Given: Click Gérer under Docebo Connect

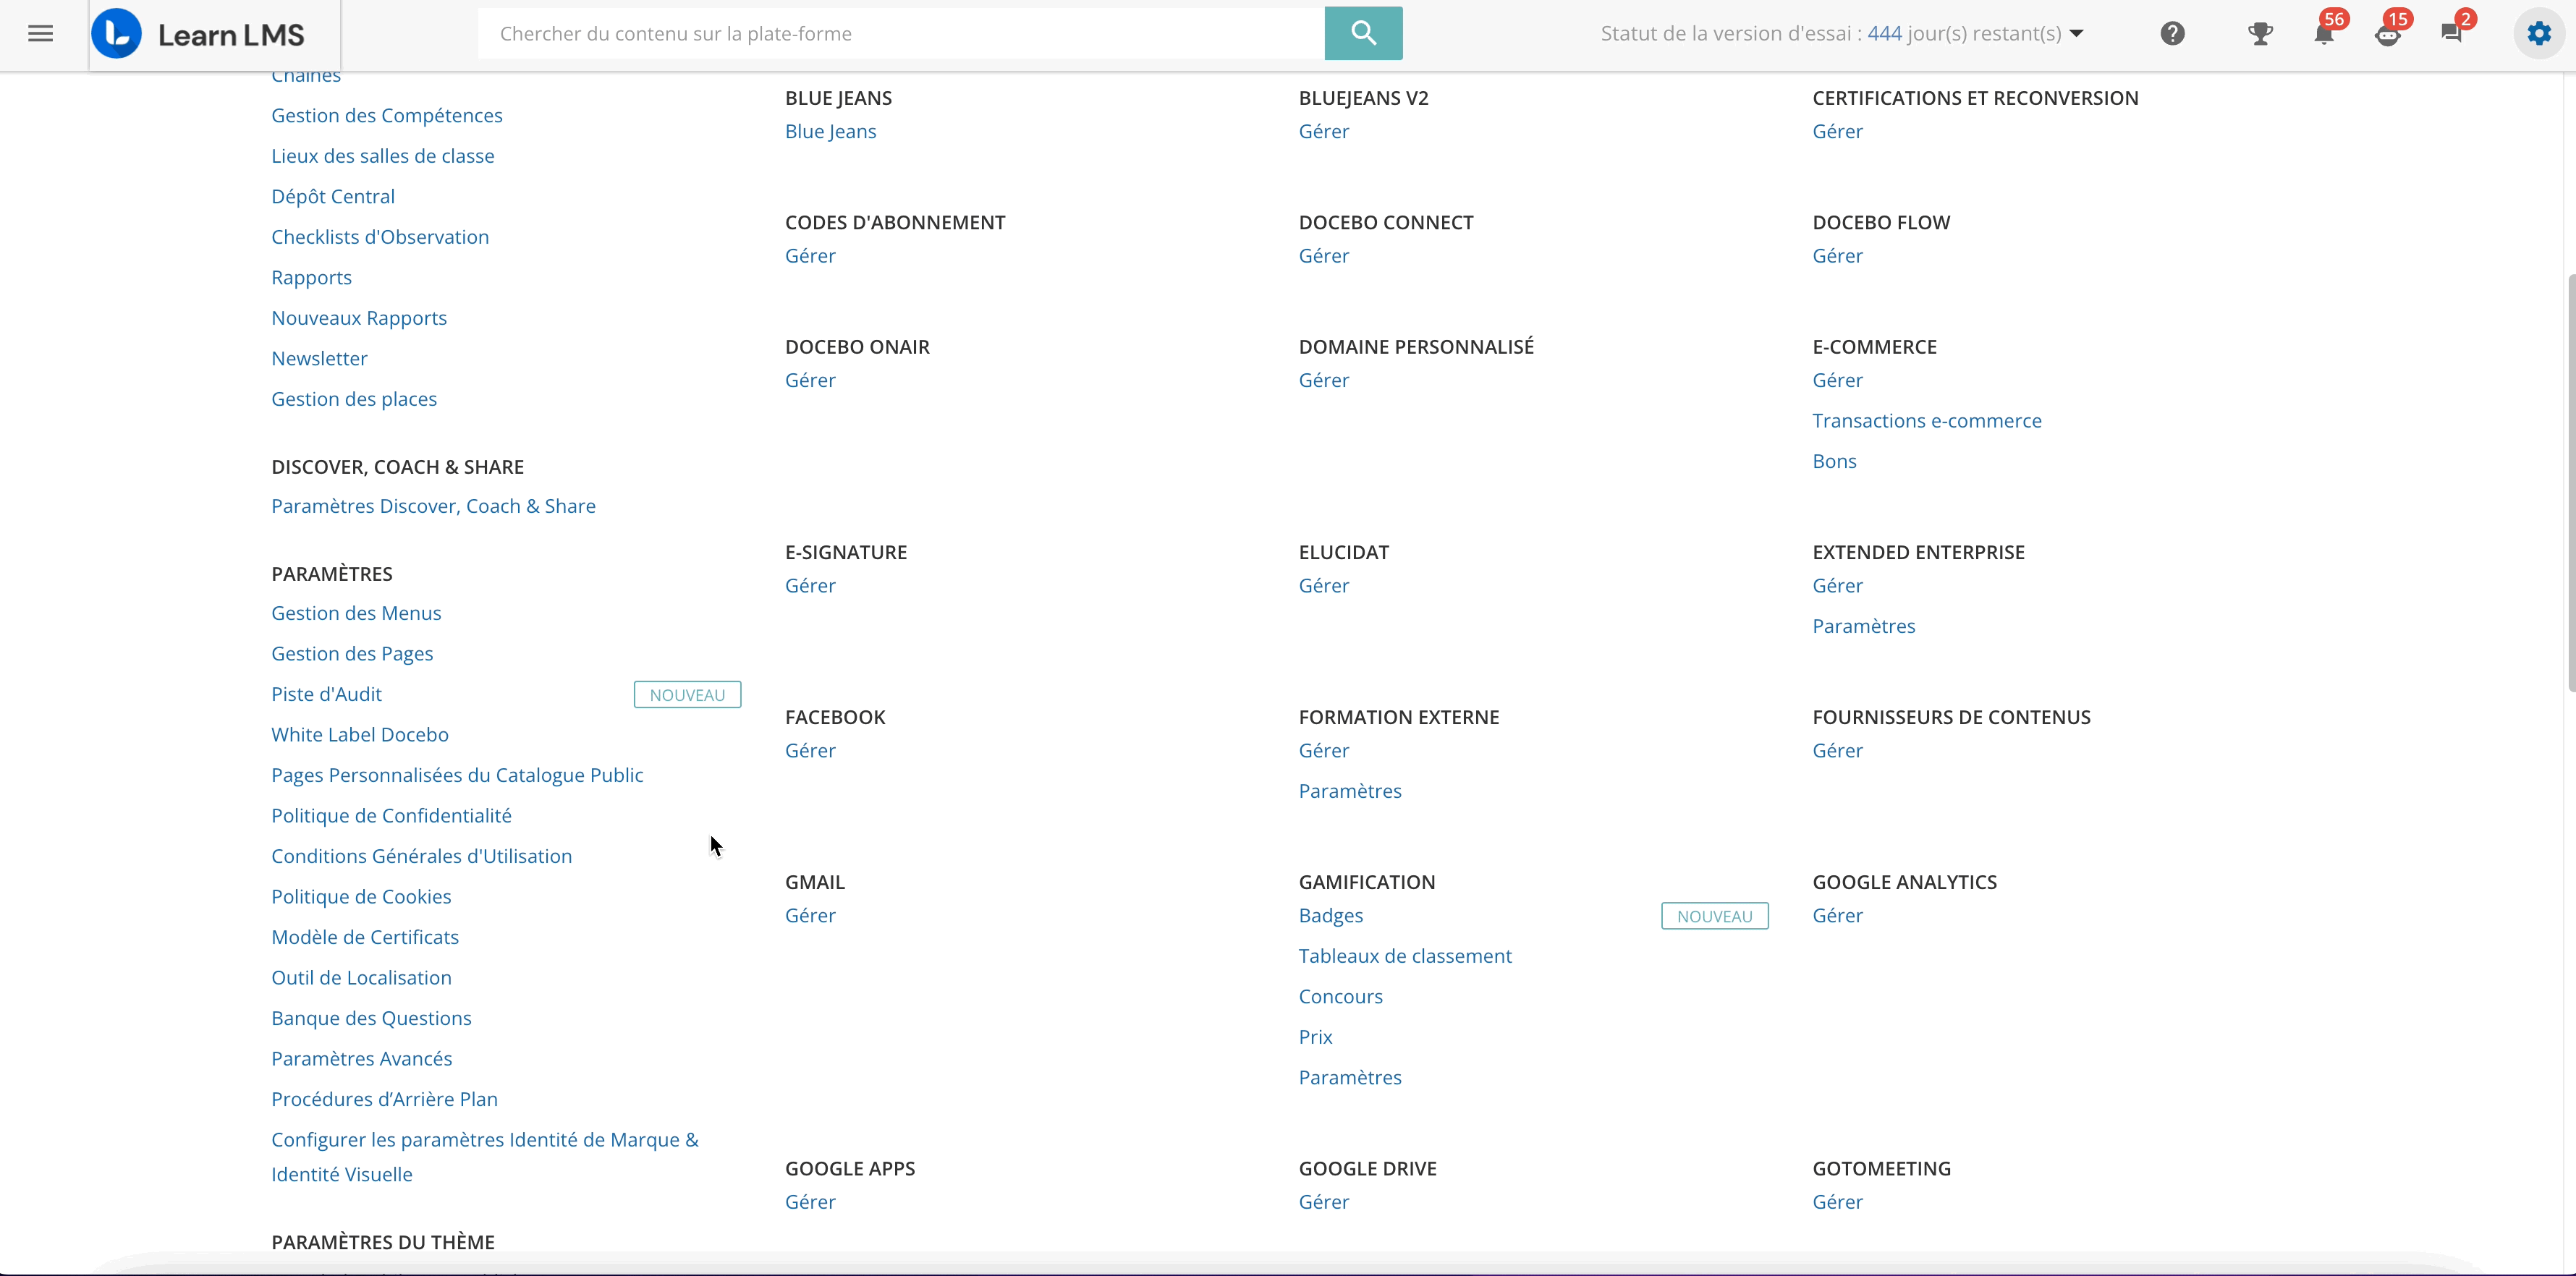Looking at the screenshot, I should [1323, 256].
